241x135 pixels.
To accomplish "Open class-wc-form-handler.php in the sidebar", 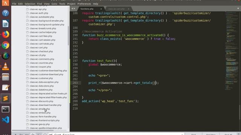I will click(x=43, y=117).
